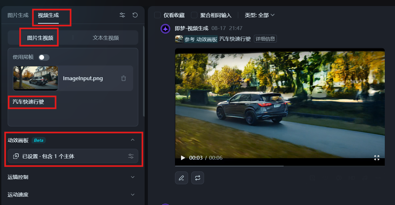Click the uploaded car image thumbnail
Image resolution: width=395 pixels, height=205 pixels.
(35, 78)
